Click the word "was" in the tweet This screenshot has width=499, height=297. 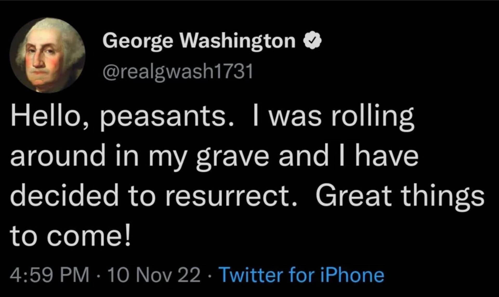pyautogui.click(x=294, y=118)
